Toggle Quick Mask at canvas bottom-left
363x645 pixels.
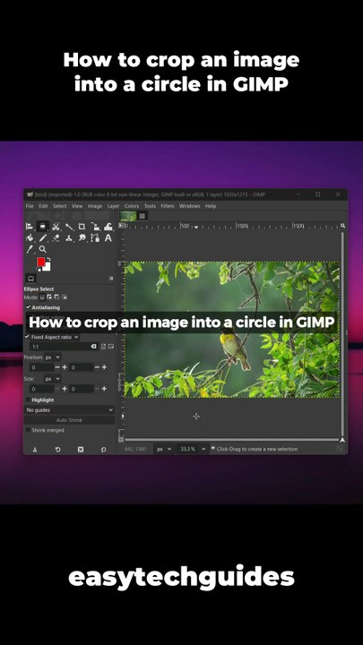tap(121, 440)
